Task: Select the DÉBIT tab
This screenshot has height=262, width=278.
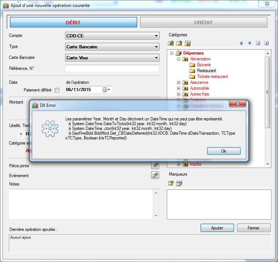Action: [x=74, y=22]
